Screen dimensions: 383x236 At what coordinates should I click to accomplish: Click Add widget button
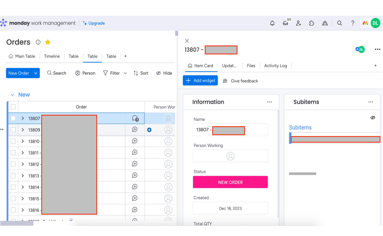pyautogui.click(x=200, y=81)
